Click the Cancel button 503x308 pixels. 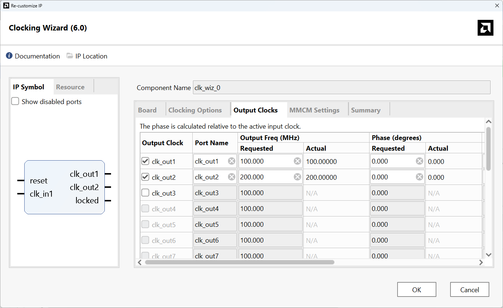pyautogui.click(x=470, y=290)
